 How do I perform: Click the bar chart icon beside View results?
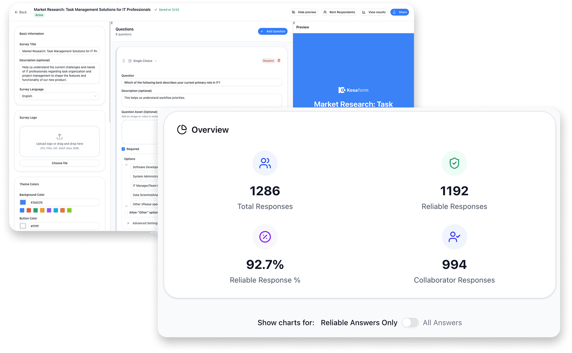click(x=364, y=12)
